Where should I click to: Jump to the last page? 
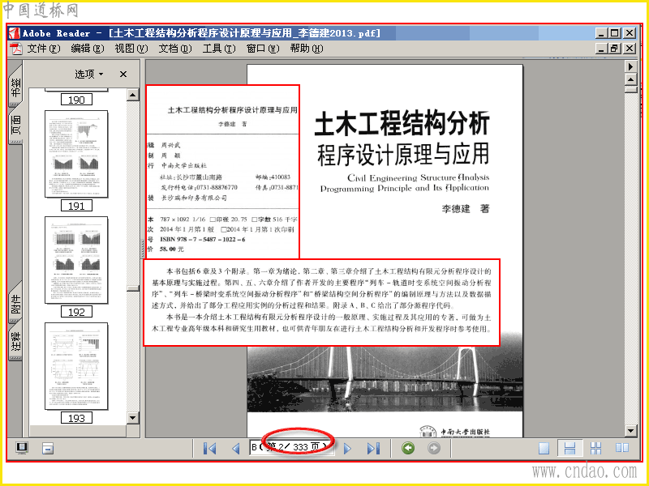pos(373,449)
